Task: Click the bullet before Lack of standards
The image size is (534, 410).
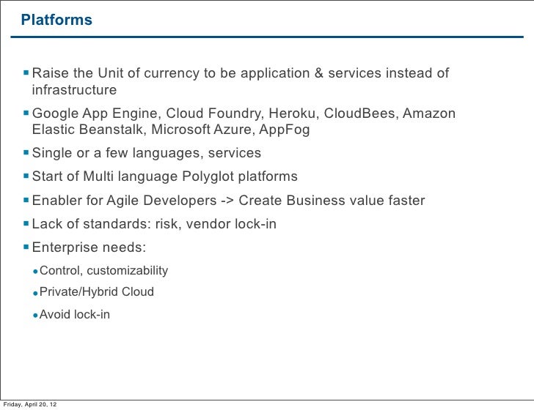Action: pos(26,224)
